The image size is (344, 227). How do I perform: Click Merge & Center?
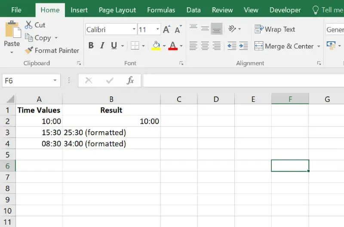tap(284, 46)
